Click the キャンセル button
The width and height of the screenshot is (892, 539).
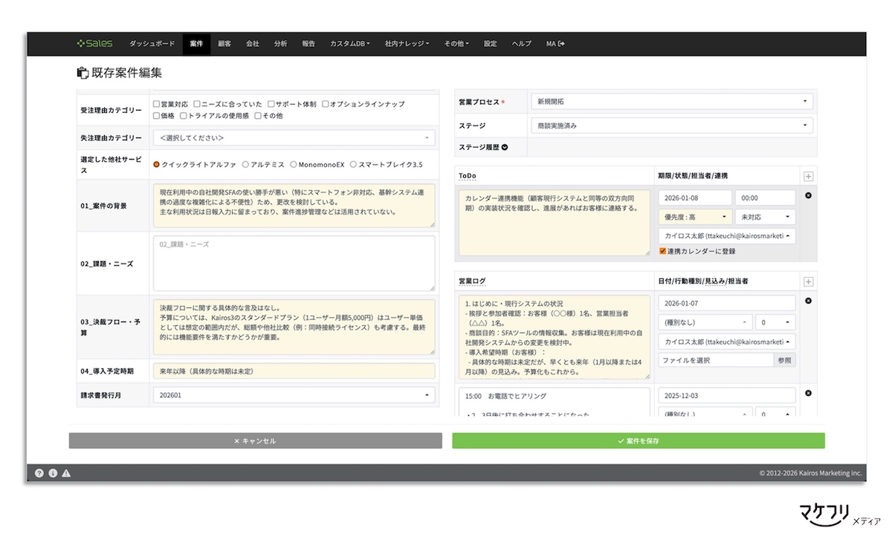255,441
